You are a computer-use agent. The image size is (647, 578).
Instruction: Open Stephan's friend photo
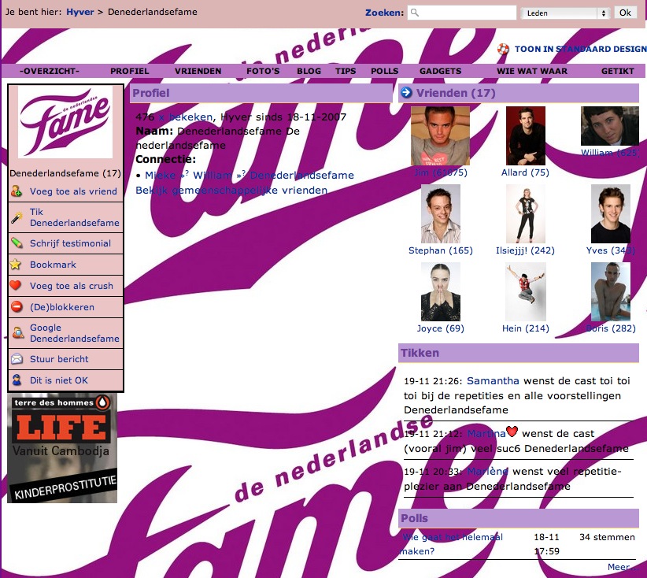[440, 214]
